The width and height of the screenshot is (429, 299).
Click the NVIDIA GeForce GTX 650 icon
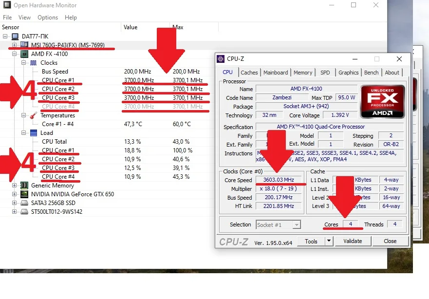(24, 194)
